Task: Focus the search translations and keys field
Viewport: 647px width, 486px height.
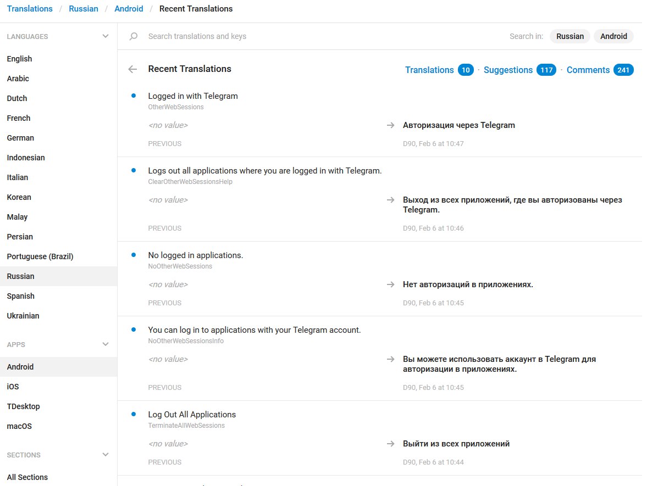Action: coord(322,36)
